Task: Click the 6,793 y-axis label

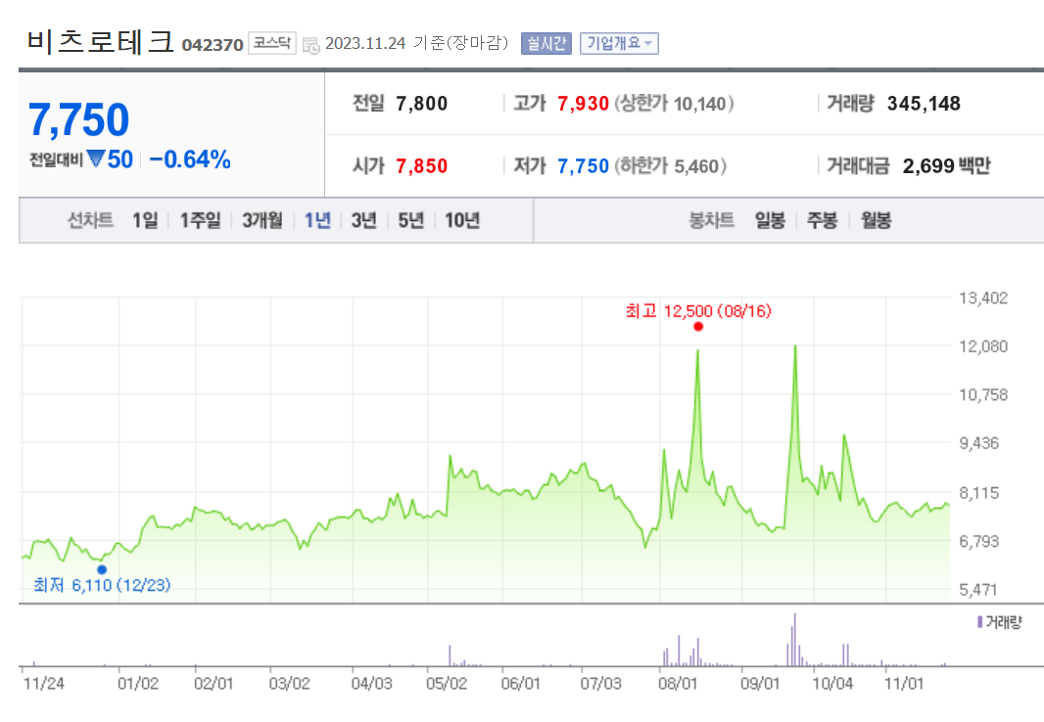Action: [979, 541]
